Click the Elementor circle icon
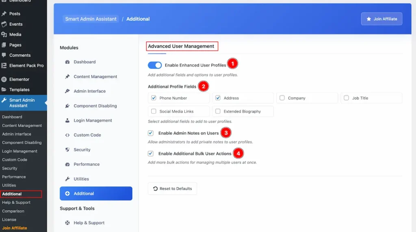The image size is (416, 232). [4, 79]
